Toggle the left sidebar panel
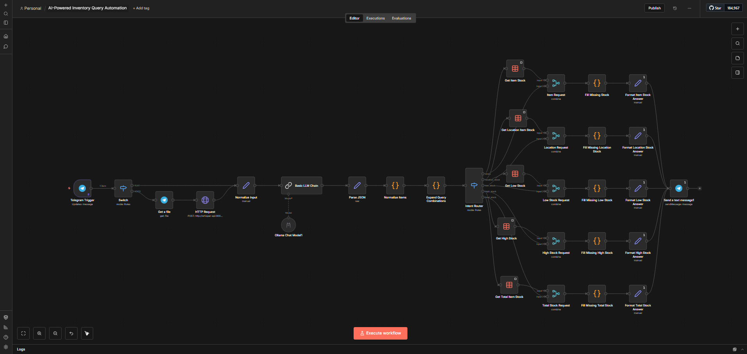The width and height of the screenshot is (747, 354). tap(6, 23)
